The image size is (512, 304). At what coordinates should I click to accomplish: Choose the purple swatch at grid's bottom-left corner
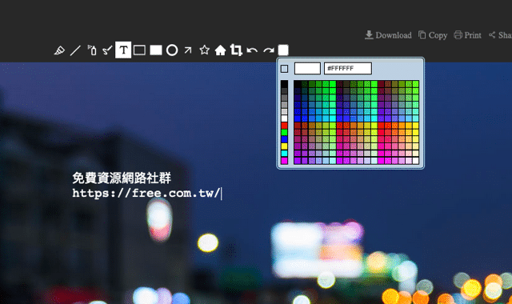coord(297,160)
